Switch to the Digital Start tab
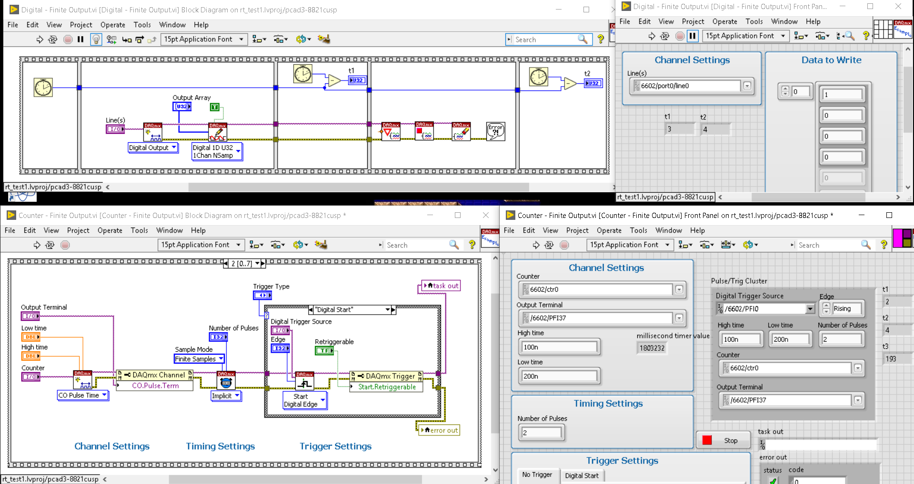Image resolution: width=914 pixels, height=484 pixels. point(582,475)
